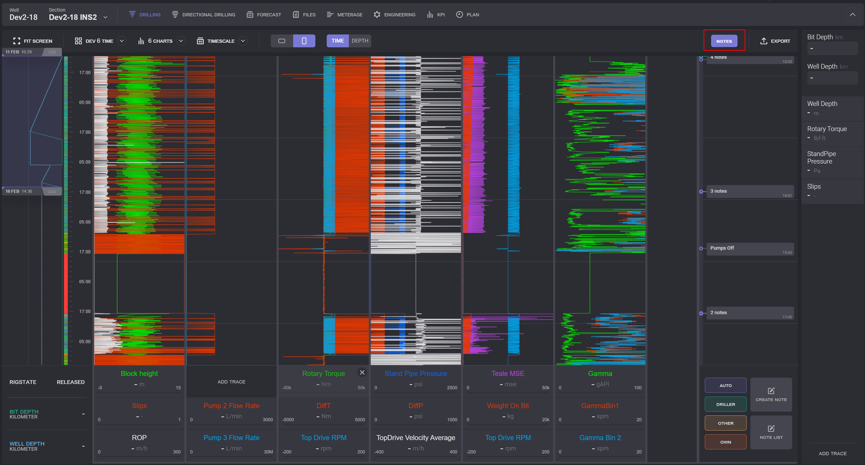Screen dimensions: 865x465
Task: Click the Engineering gear icon
Action: click(x=377, y=14)
